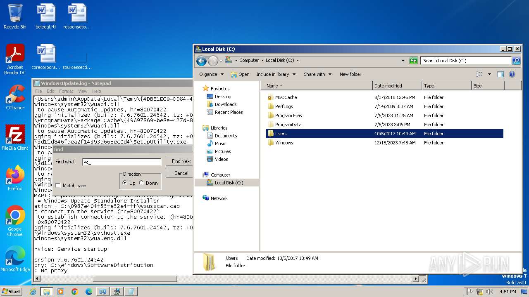Select ProgramData folder row
529x297 pixels.
click(384, 125)
